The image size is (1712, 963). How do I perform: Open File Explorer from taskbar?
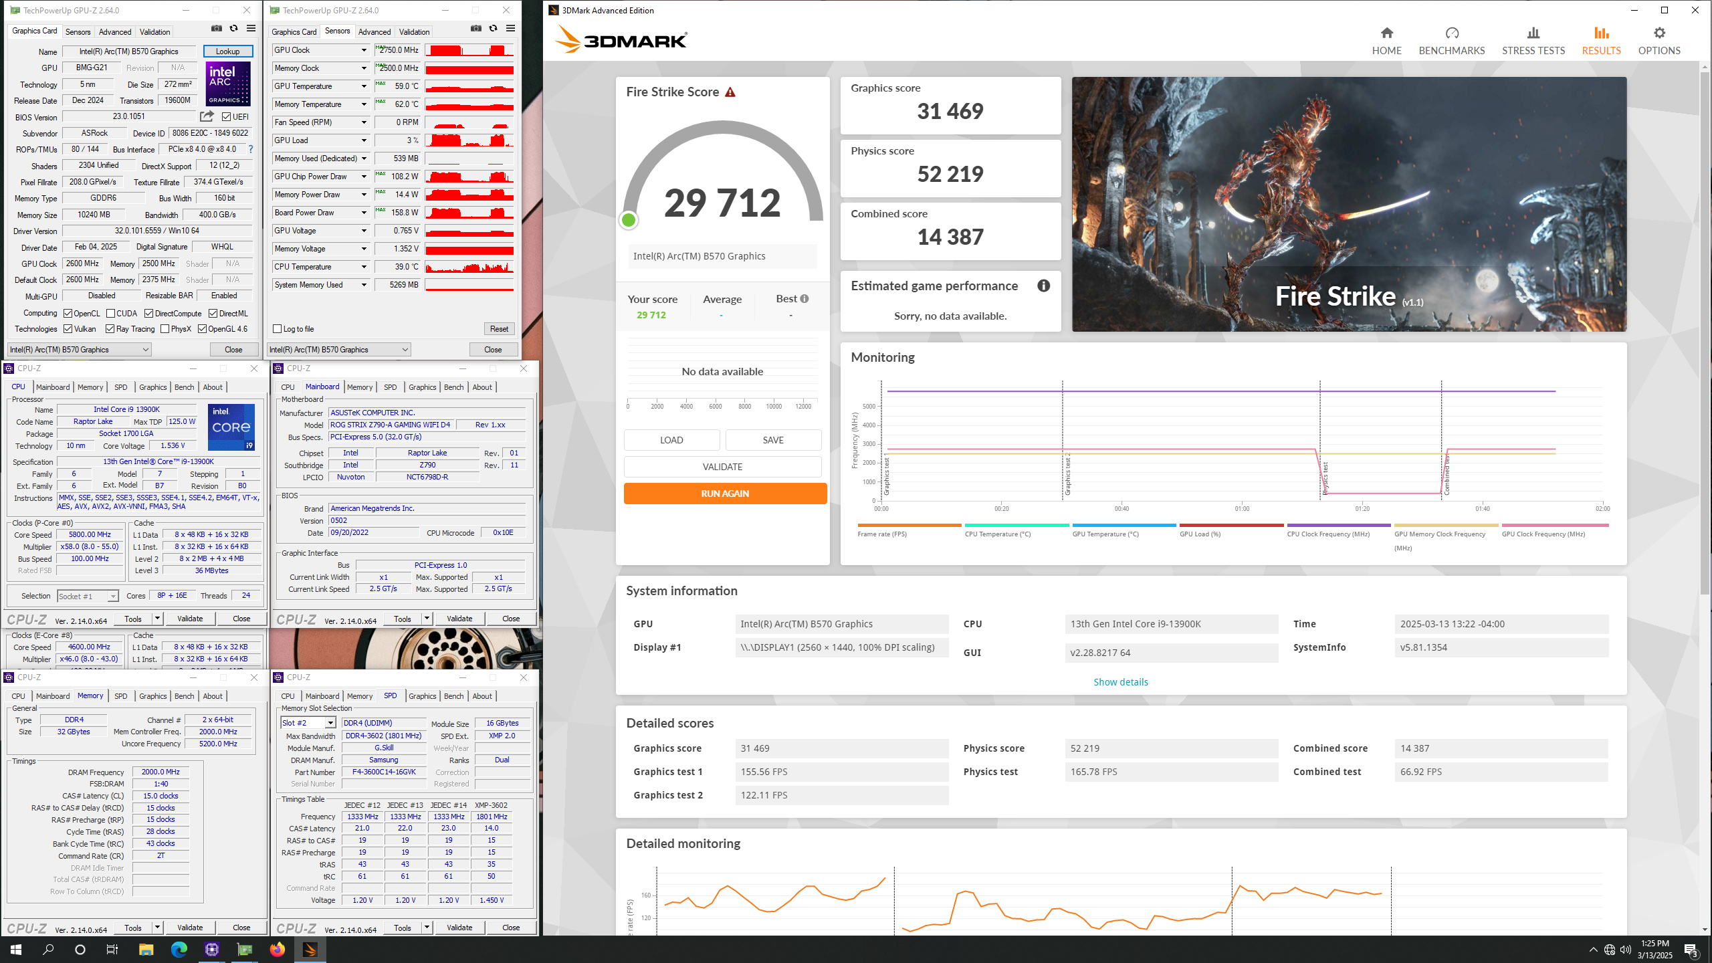pos(146,950)
